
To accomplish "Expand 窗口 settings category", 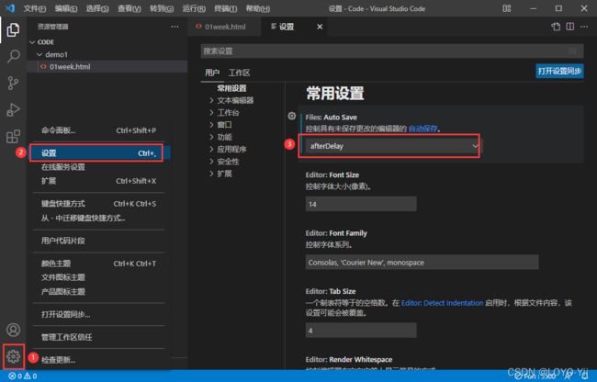I will click(220, 125).
